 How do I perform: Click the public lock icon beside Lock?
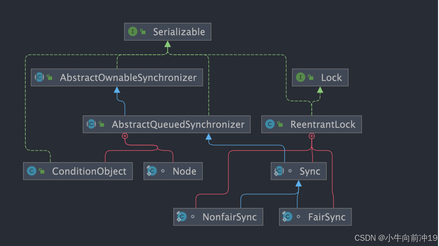(x=311, y=77)
